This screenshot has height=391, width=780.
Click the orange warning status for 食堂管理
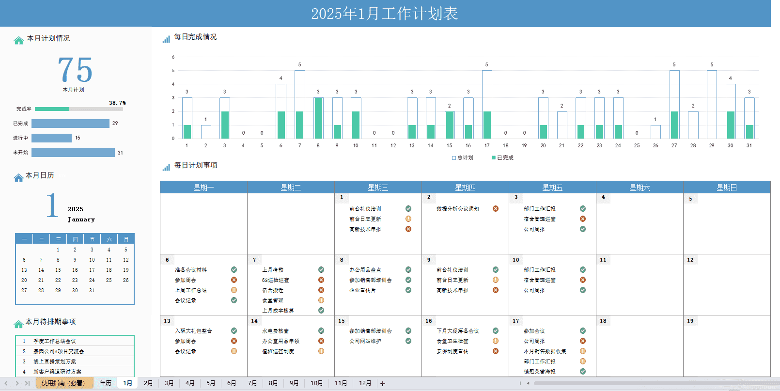click(321, 300)
